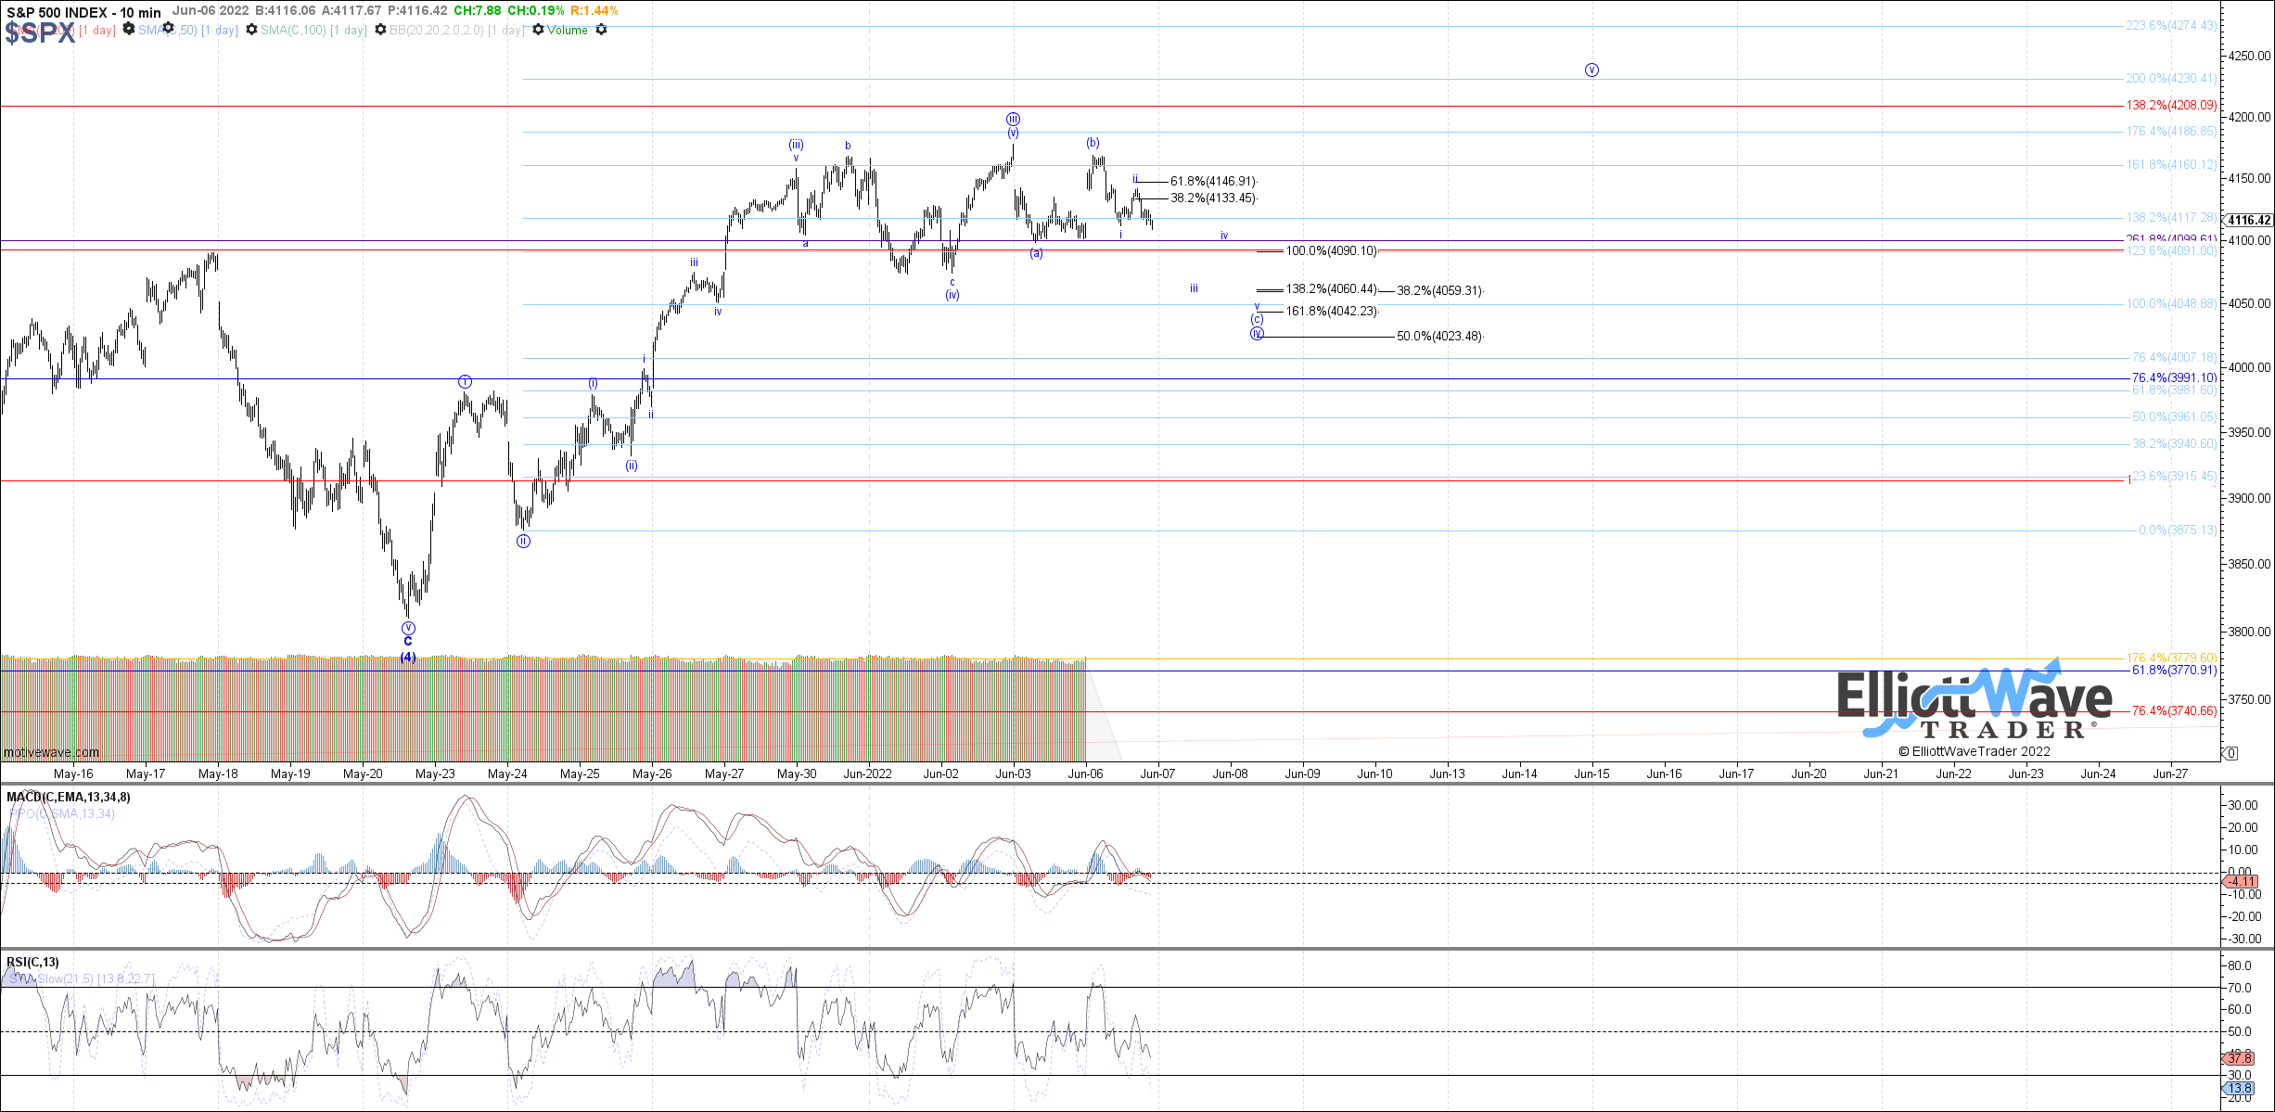Image resolution: width=2275 pixels, height=1112 pixels.
Task: Click the motivewave.com text in chart corner
Action: pos(51,752)
